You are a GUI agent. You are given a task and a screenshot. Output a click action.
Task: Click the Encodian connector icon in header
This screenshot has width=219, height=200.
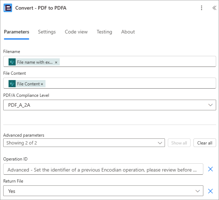[x=8, y=8]
